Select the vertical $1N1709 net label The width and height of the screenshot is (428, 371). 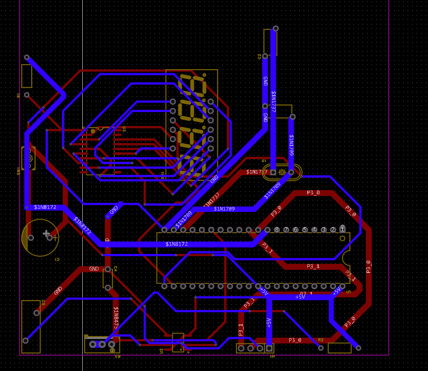pyautogui.click(x=292, y=145)
